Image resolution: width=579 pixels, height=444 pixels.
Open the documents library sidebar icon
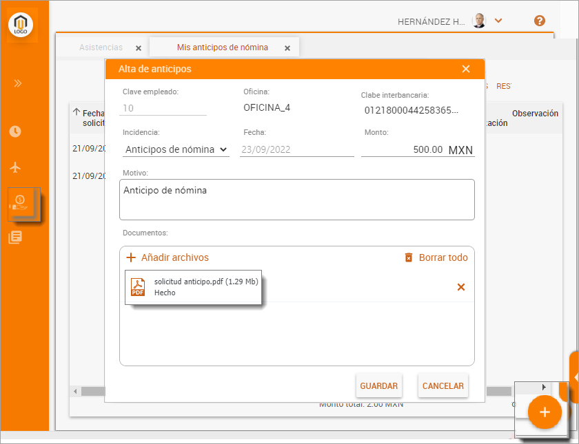coord(15,237)
